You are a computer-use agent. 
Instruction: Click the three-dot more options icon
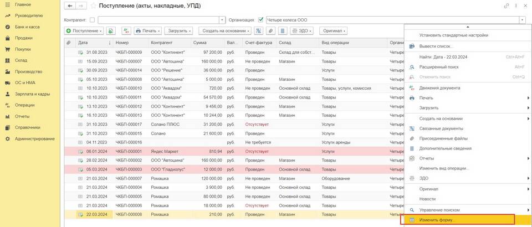516,6
